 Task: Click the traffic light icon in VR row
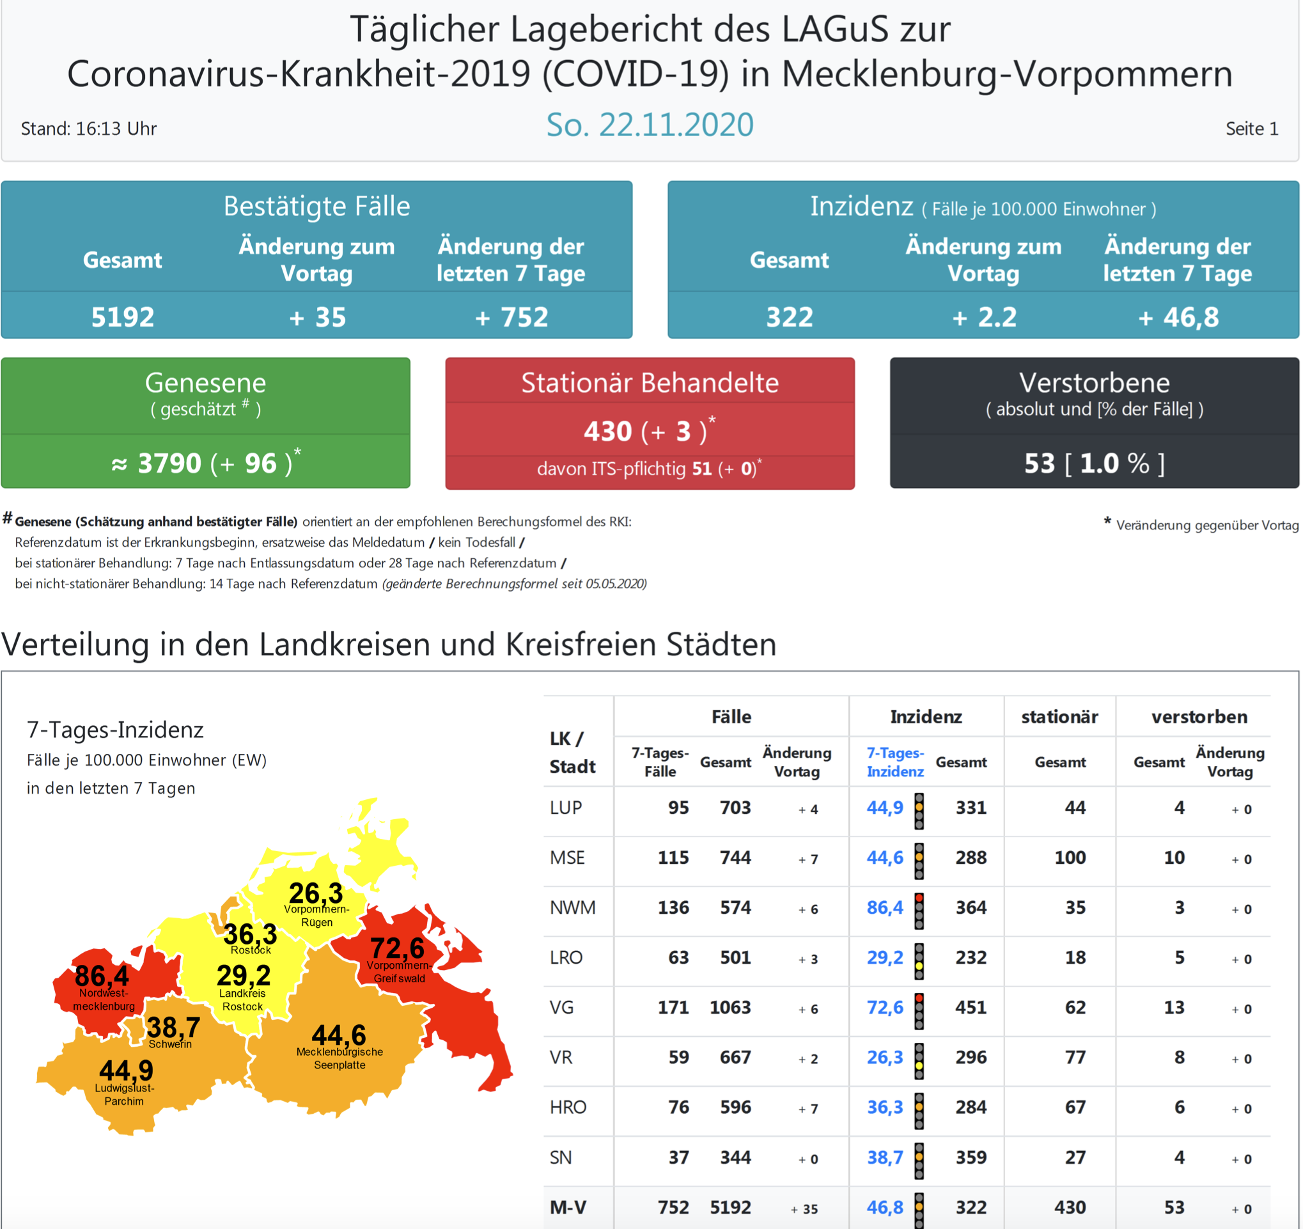919,1061
